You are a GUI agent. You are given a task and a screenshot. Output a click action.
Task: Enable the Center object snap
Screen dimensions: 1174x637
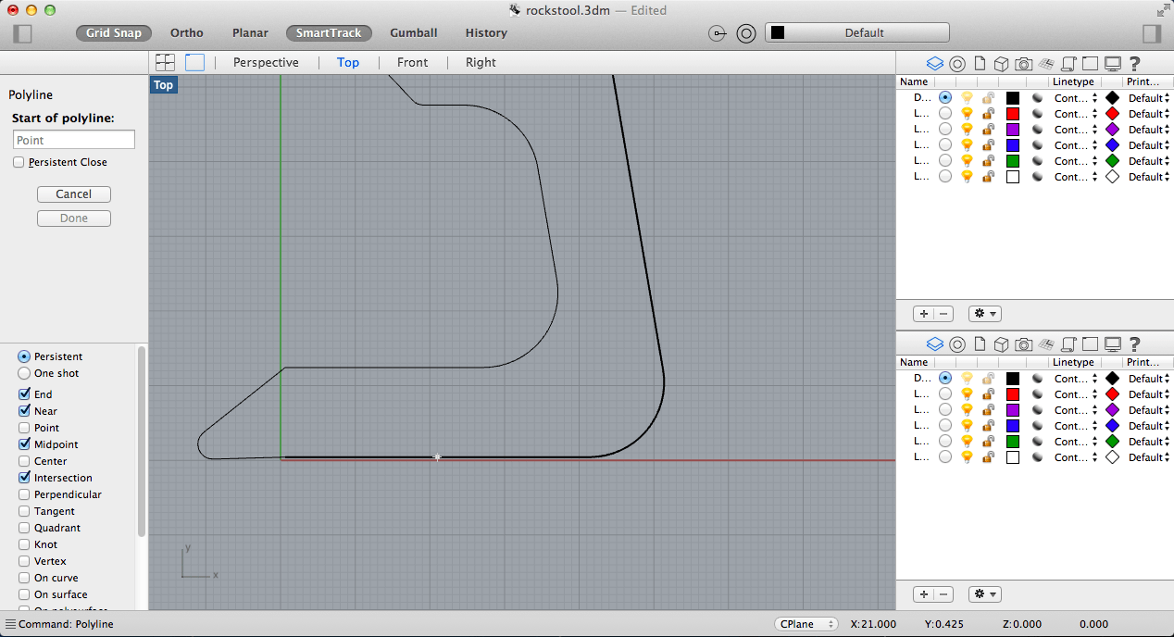click(x=24, y=461)
